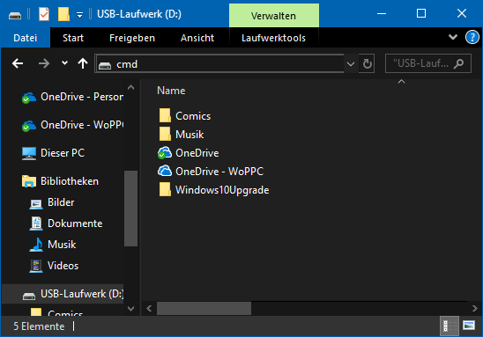Image resolution: width=483 pixels, height=337 pixels.
Task: Expand the ribbon with the chevron
Action: (452, 37)
